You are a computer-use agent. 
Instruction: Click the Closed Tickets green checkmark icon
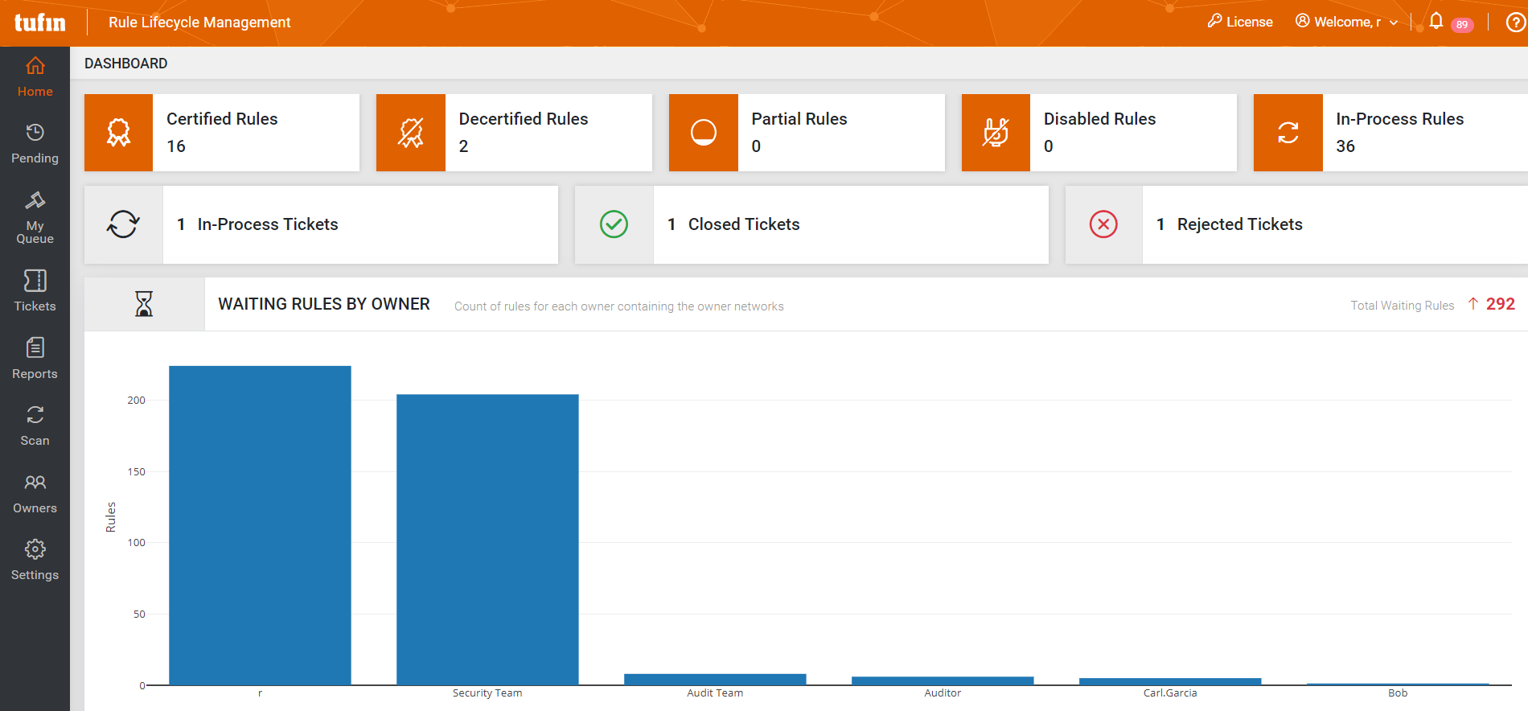pyautogui.click(x=614, y=224)
